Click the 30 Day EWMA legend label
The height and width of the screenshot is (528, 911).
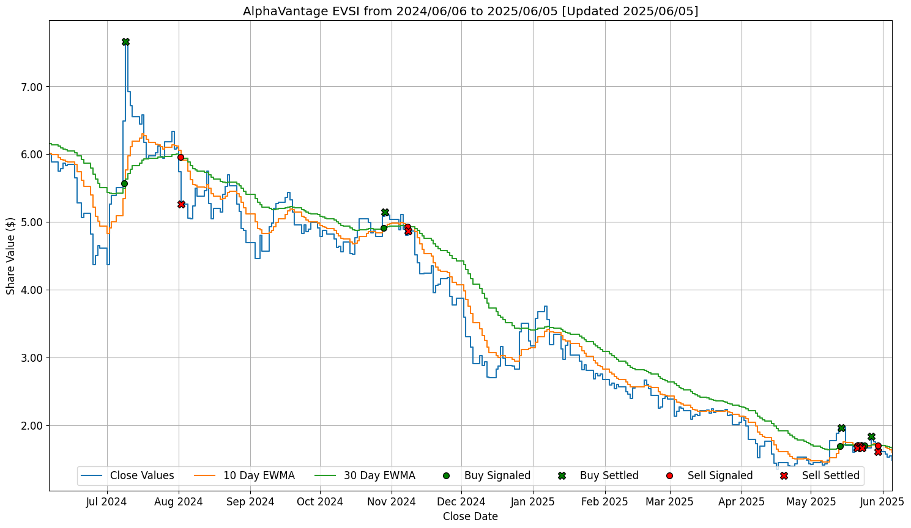coord(379,475)
